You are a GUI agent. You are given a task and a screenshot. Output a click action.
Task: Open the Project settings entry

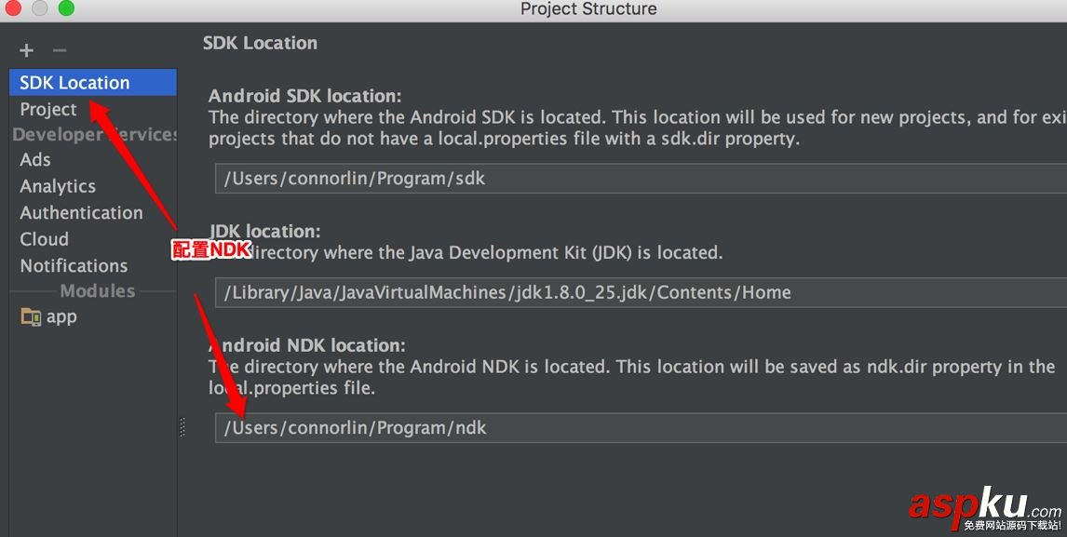[48, 109]
